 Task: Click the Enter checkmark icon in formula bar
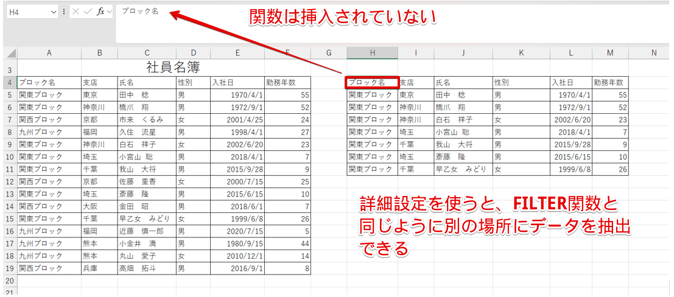tap(88, 12)
